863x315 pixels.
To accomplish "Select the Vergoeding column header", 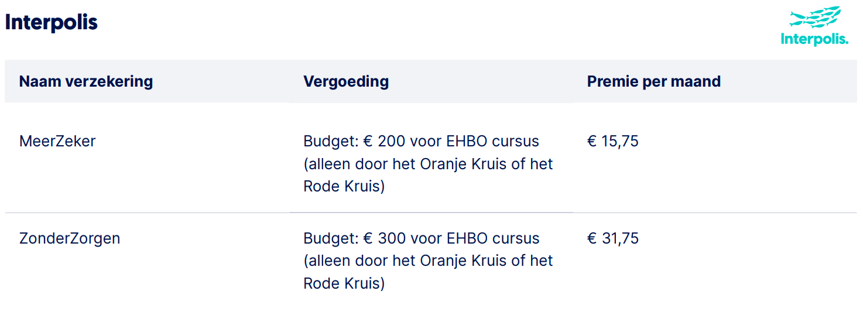I will point(346,81).
